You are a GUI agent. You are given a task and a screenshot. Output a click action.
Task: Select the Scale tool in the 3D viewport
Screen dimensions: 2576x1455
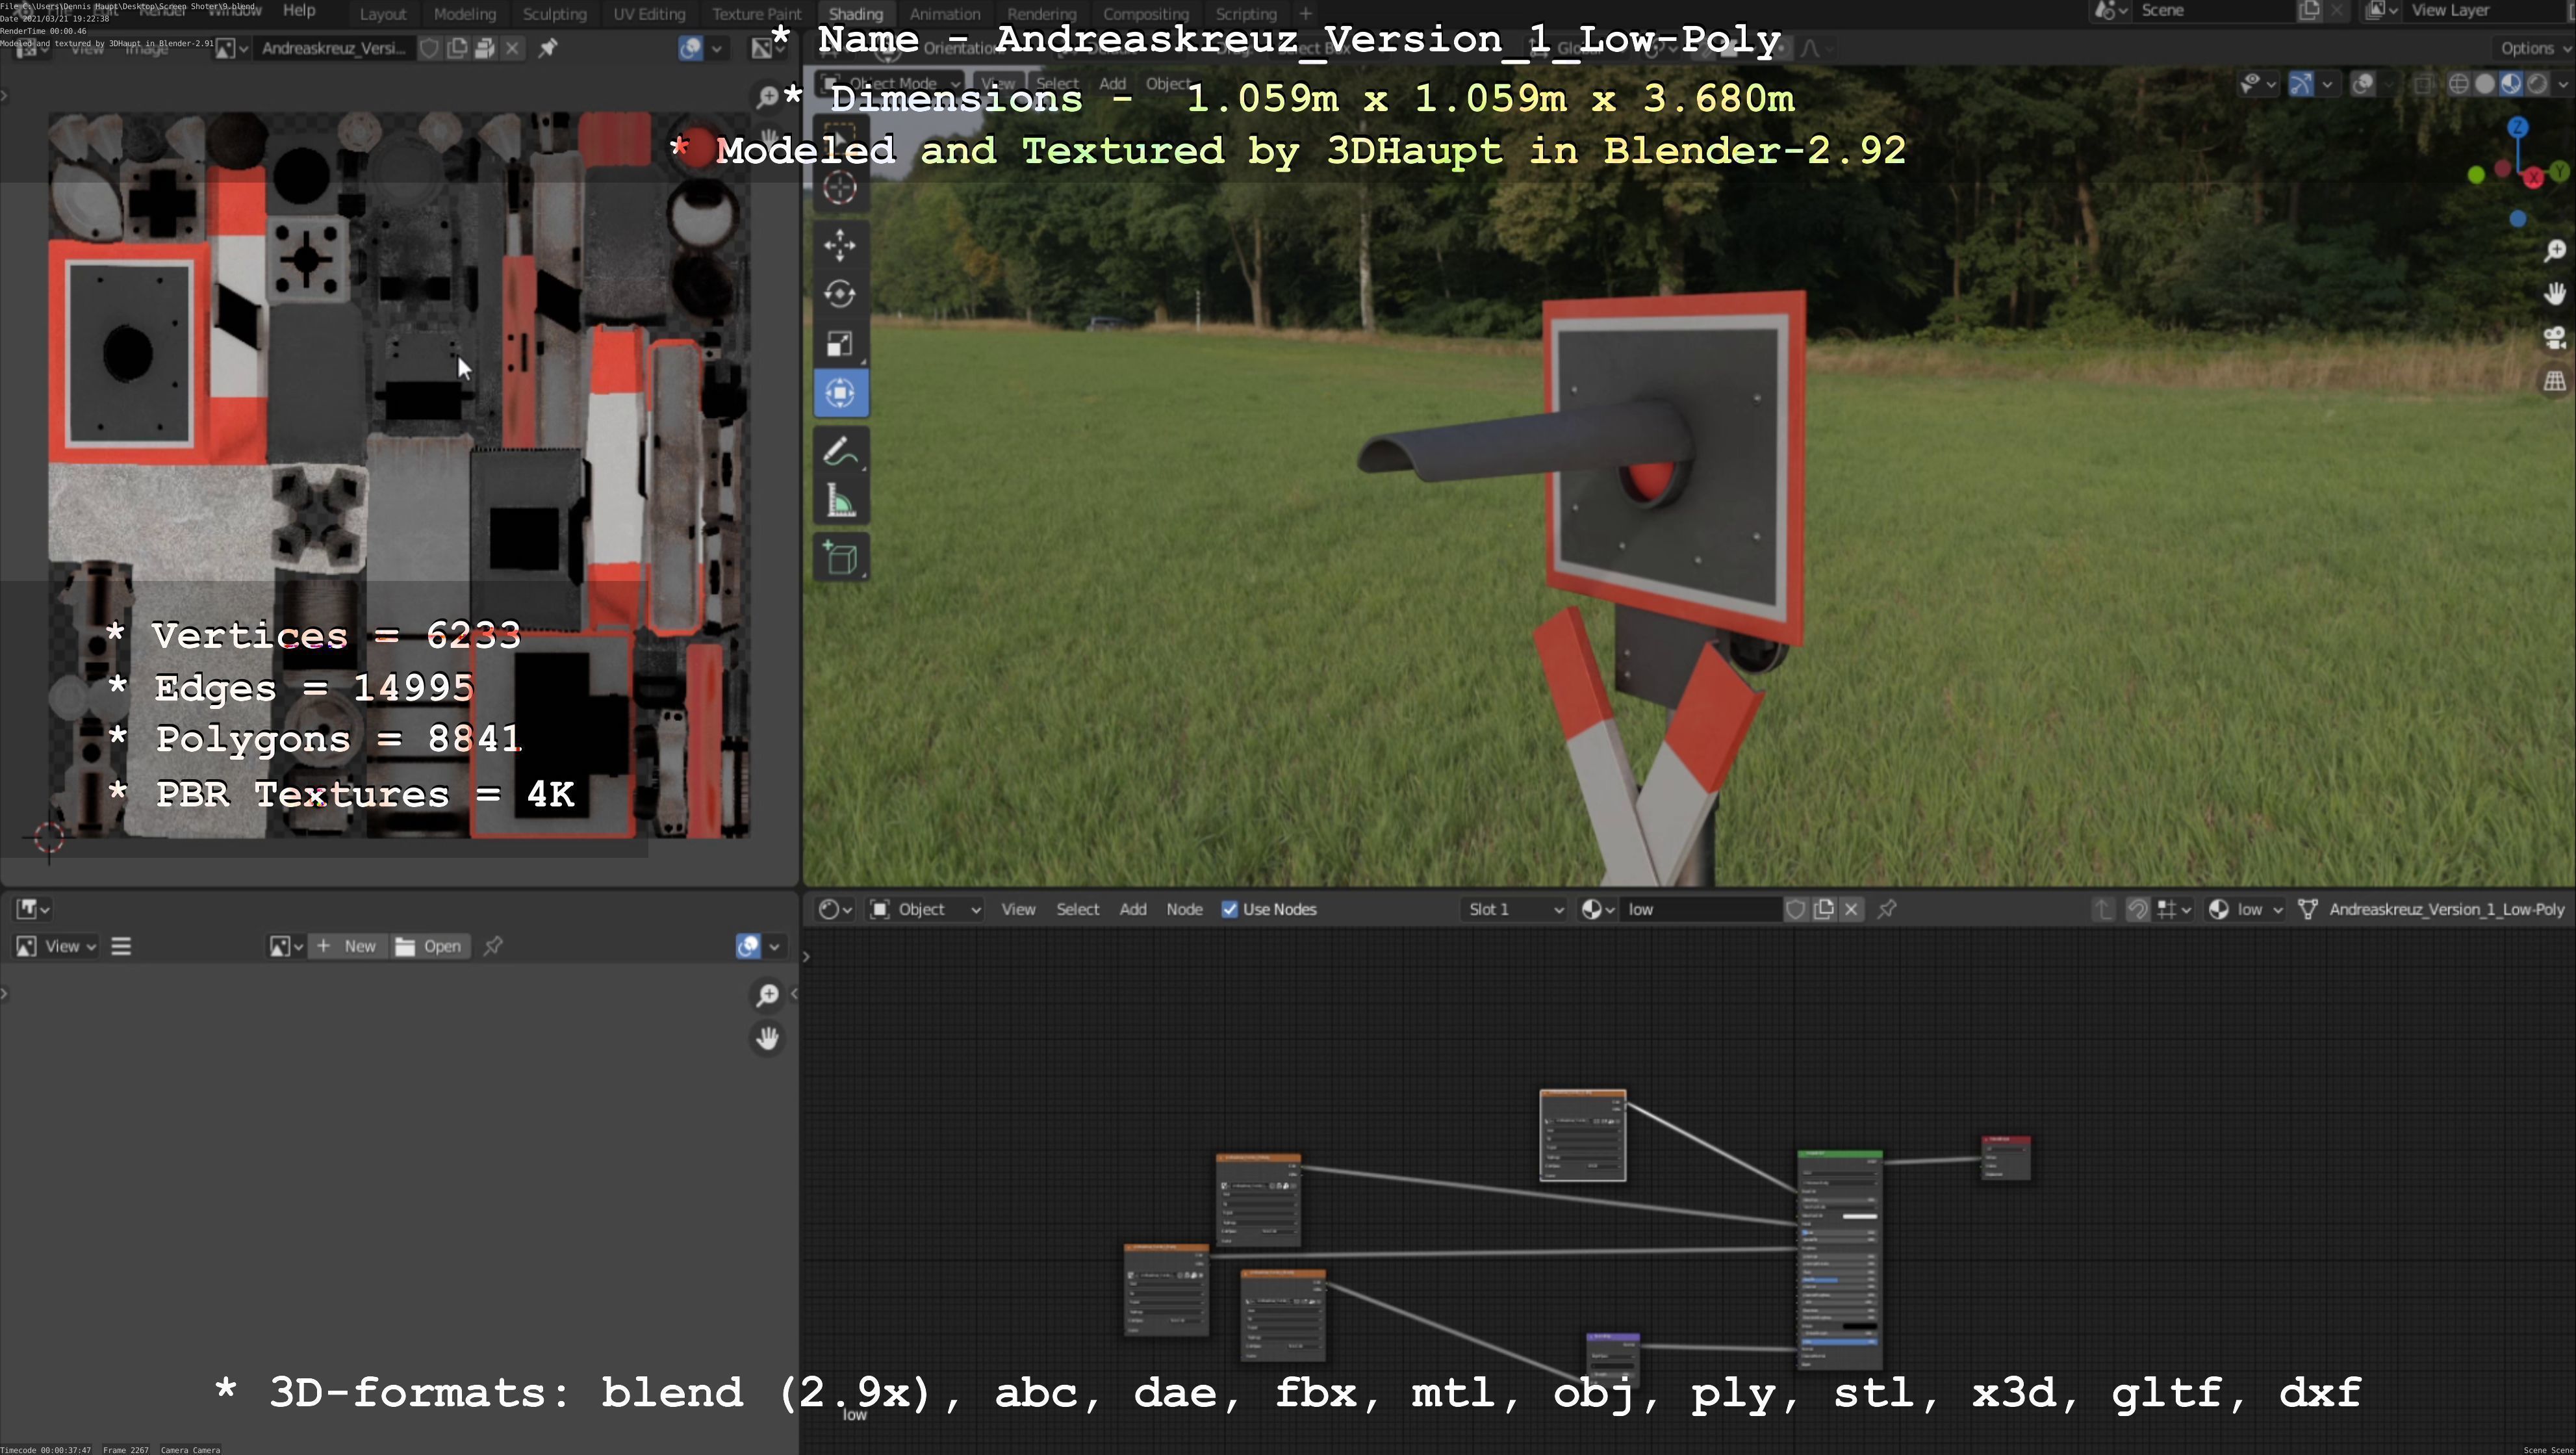(x=840, y=344)
